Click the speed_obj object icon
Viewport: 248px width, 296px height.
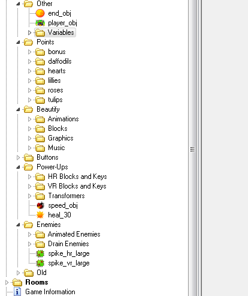pyautogui.click(x=40, y=205)
